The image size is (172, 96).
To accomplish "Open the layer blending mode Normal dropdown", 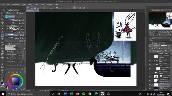I will point(157,46).
